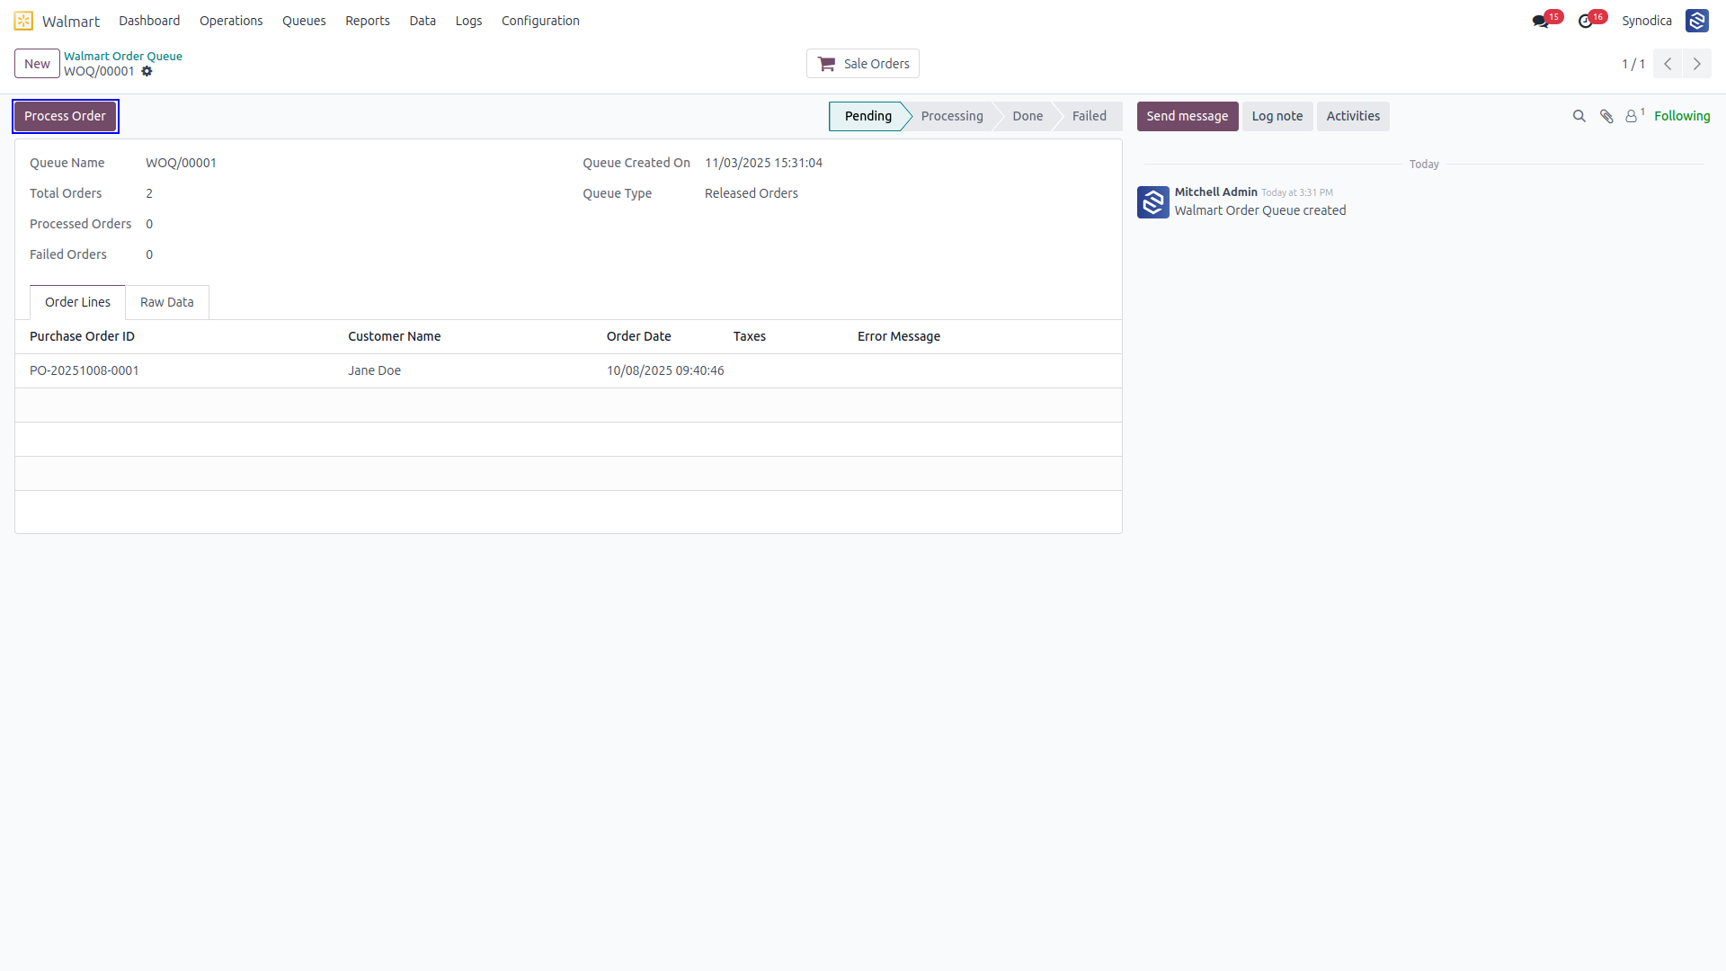Go to the next record arrow
This screenshot has width=1726, height=971.
click(1697, 64)
